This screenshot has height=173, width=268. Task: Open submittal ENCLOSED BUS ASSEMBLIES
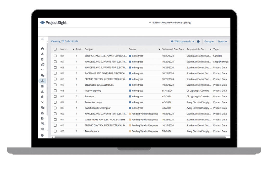click(x=99, y=85)
